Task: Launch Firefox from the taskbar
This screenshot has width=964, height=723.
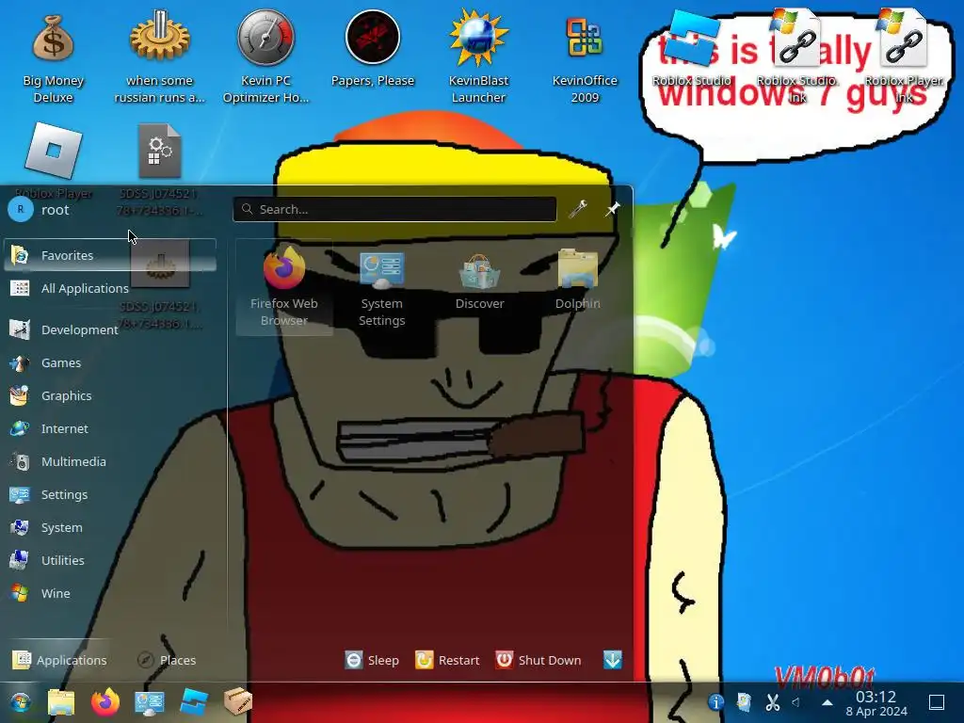Action: point(105,702)
